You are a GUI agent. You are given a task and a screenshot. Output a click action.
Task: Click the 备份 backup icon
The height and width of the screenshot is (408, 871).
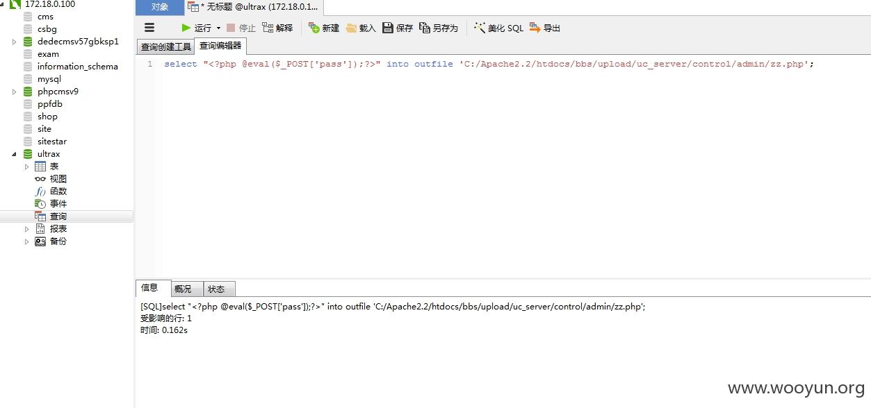(40, 241)
